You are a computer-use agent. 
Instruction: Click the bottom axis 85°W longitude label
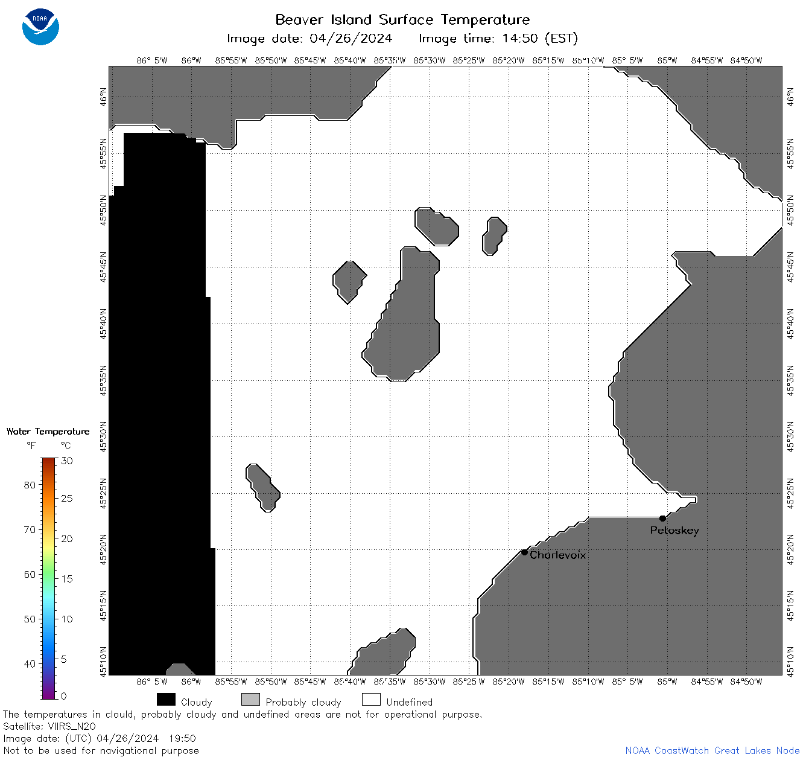coord(667,682)
